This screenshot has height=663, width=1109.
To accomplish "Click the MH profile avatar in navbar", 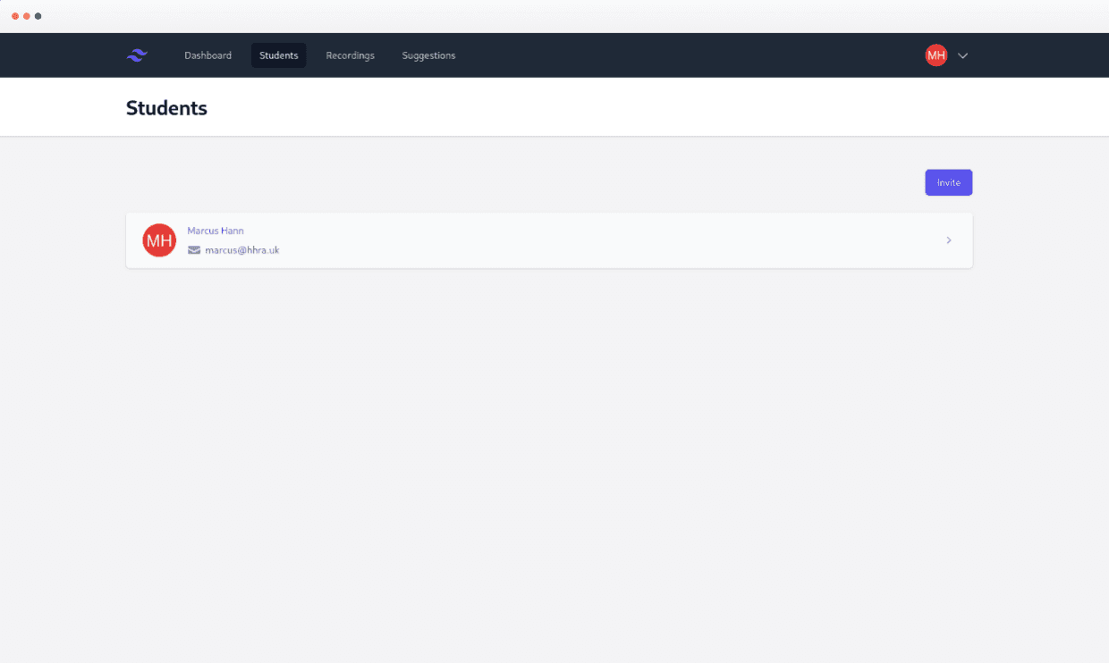I will (x=935, y=55).
